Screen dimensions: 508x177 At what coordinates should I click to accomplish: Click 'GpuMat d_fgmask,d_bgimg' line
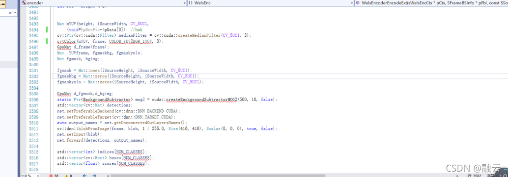pos(85,94)
